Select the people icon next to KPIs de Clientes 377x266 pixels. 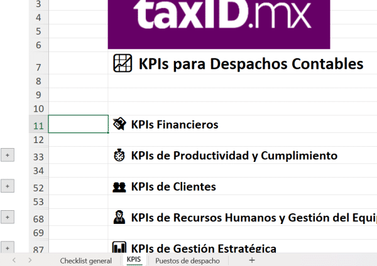point(119,186)
